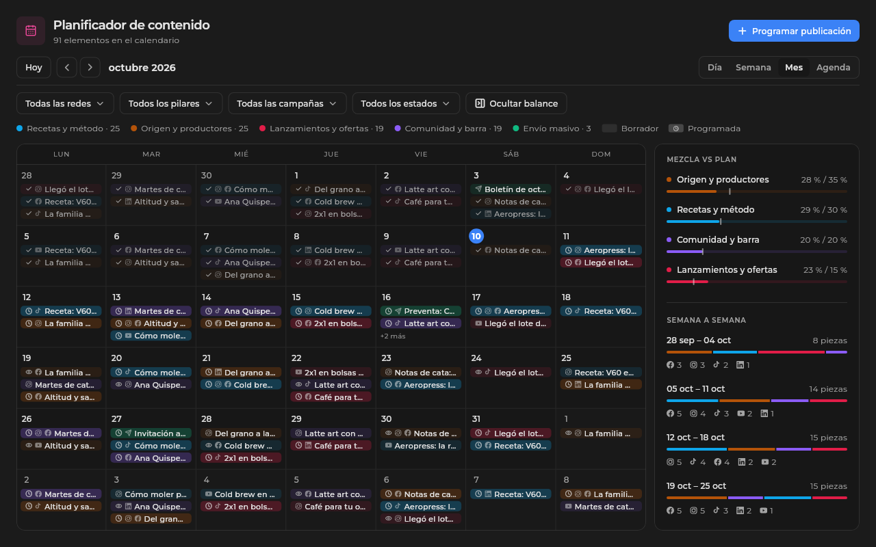Switch to Día view
Screen dimensions: 876x547
pos(714,68)
